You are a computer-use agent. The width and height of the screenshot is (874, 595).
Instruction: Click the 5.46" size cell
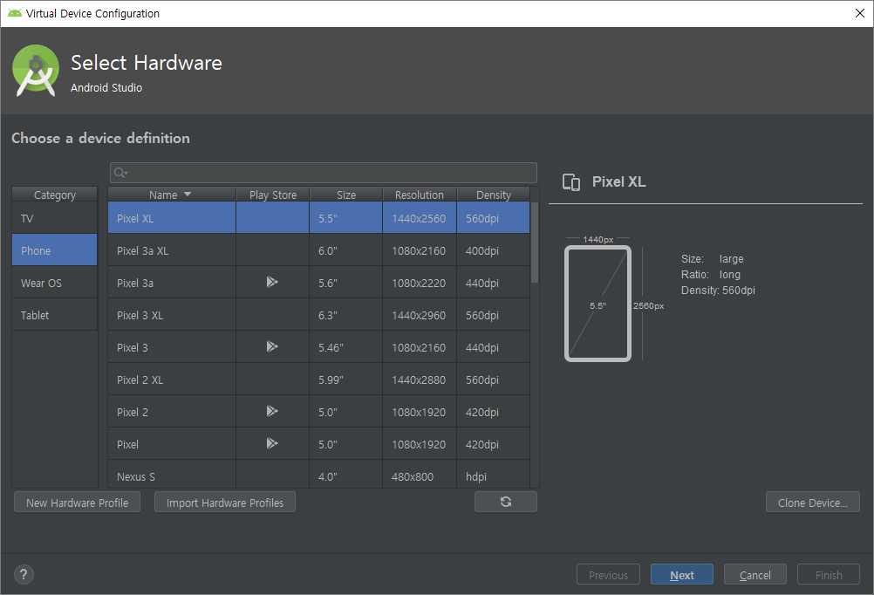point(345,347)
